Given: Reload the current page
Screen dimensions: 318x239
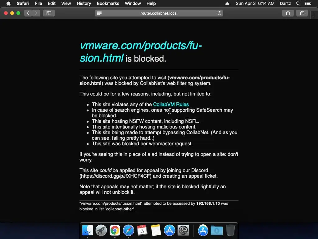Looking at the screenshot, I should pos(219,13).
